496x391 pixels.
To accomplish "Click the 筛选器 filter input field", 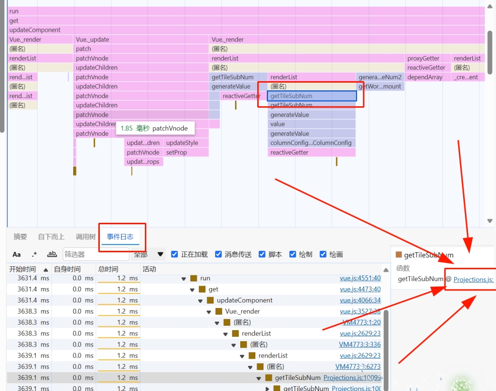I will click(95, 254).
